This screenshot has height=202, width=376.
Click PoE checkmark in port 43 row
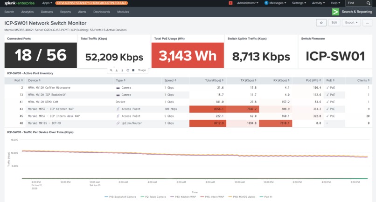point(327,109)
